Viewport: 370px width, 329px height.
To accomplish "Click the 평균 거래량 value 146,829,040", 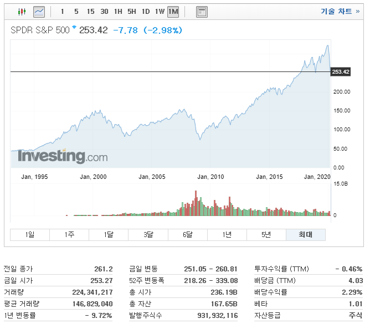I will (92, 304).
